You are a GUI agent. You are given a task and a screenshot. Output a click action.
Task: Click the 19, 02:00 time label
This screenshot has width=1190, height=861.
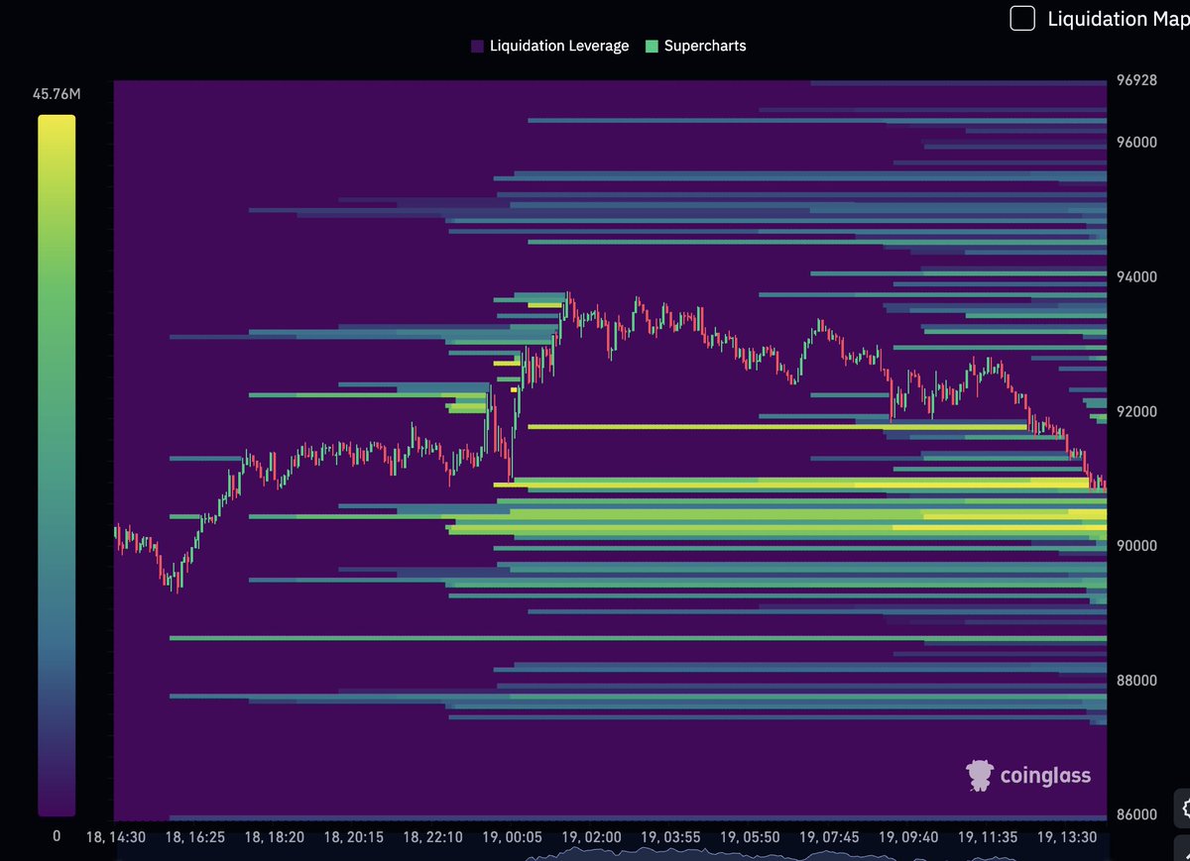(x=592, y=837)
